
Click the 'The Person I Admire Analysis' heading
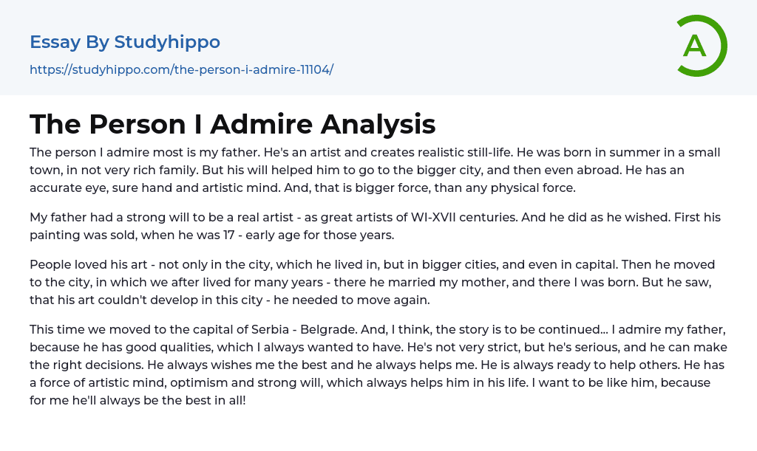(x=232, y=124)
